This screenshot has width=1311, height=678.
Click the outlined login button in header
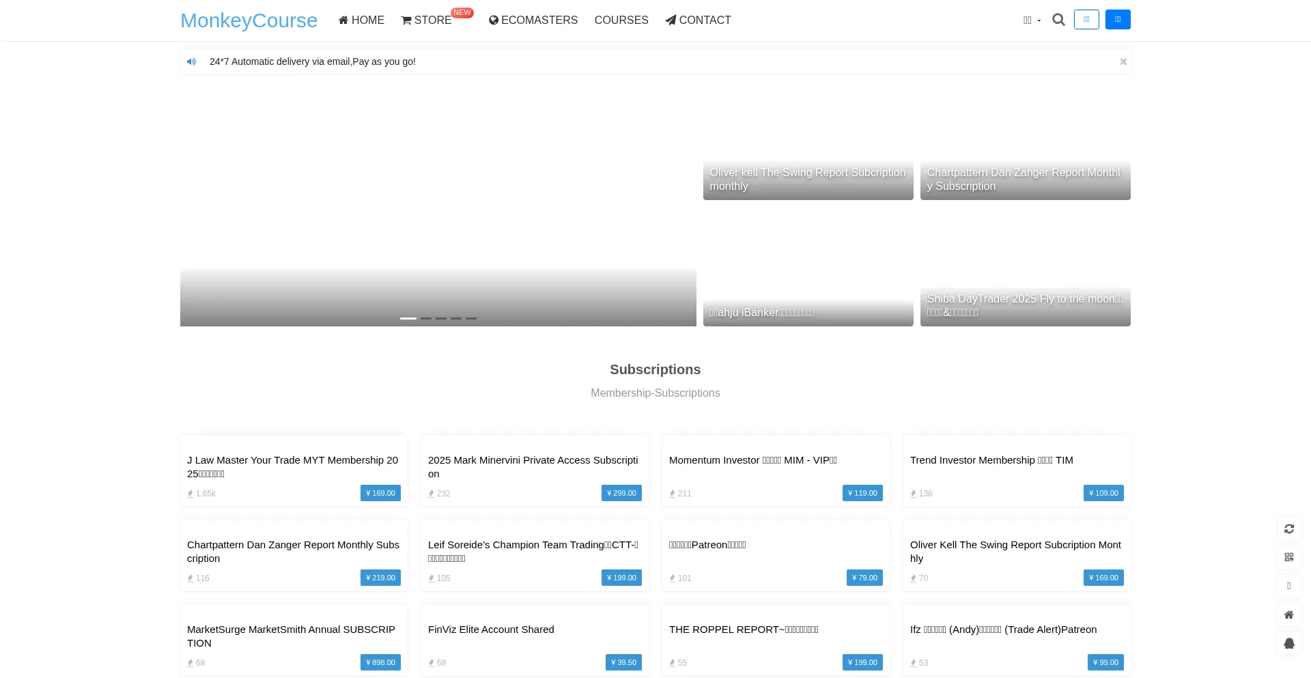click(1086, 20)
